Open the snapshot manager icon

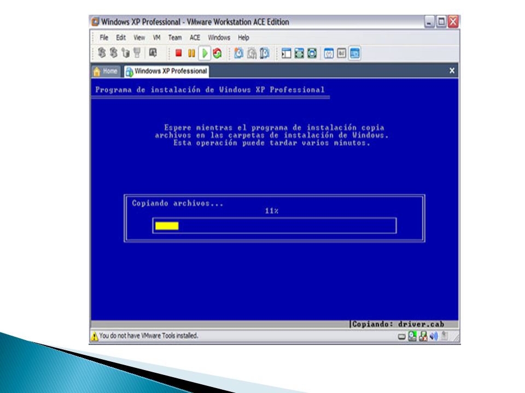point(265,53)
